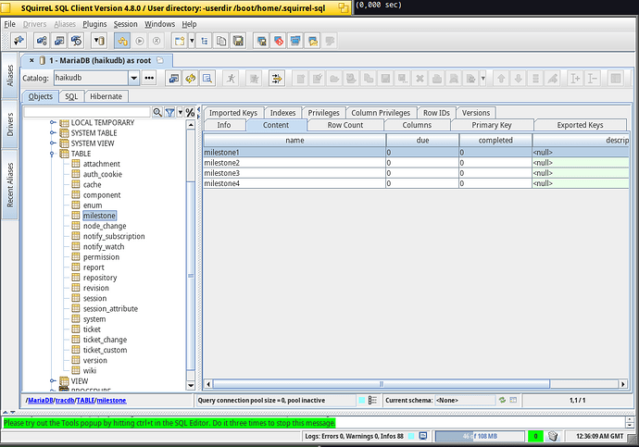Viewport: 639px width, 447px height.
Task: Select the ticket table in tree
Action: [x=92, y=329]
